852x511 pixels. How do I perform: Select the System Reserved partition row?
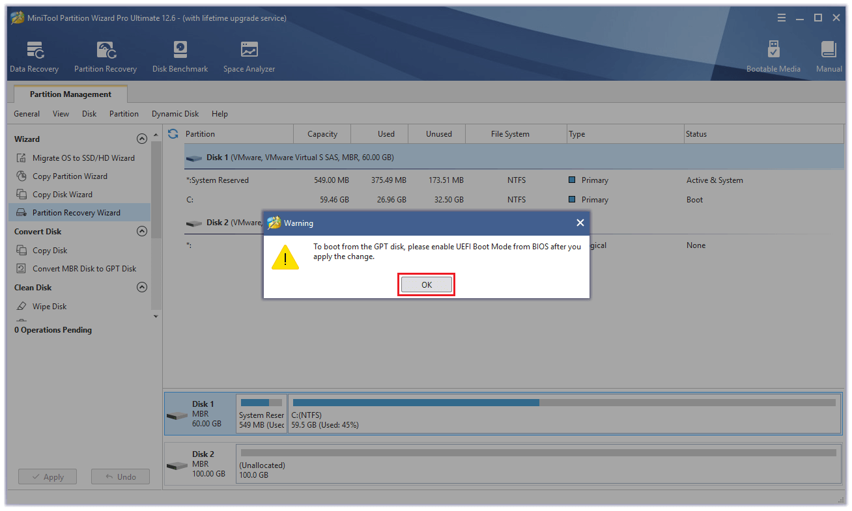513,180
